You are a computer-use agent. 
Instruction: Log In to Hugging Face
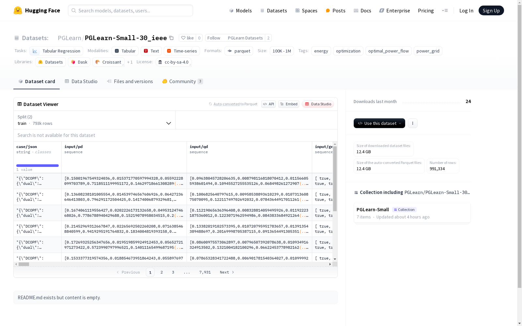coord(466,10)
